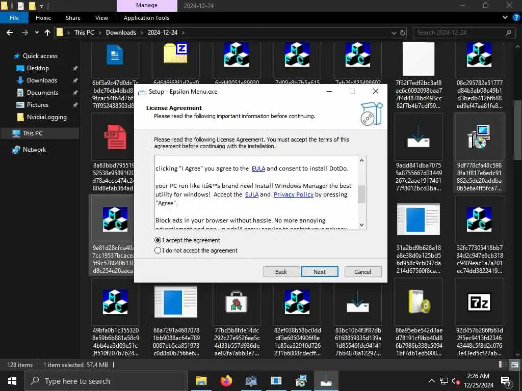Select file 83bc10b4f3f87db download icon
The height and width of the screenshot is (391, 522).
coord(357,302)
